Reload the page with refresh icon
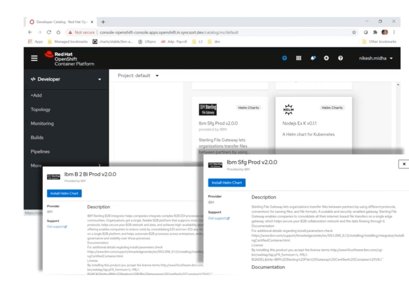Image resolution: width=409 pixels, height=281 pixels. [49, 32]
